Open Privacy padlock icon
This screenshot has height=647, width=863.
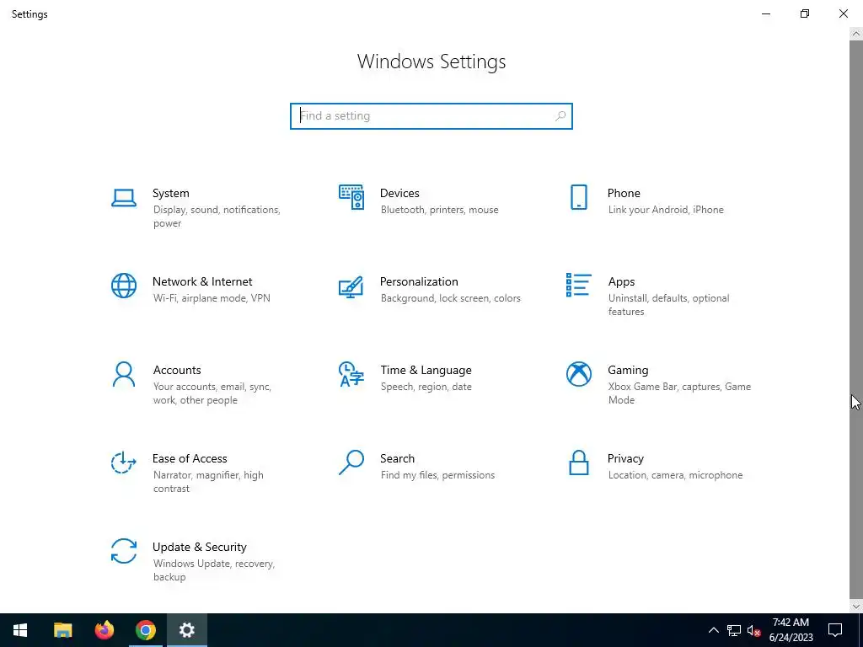578,463
